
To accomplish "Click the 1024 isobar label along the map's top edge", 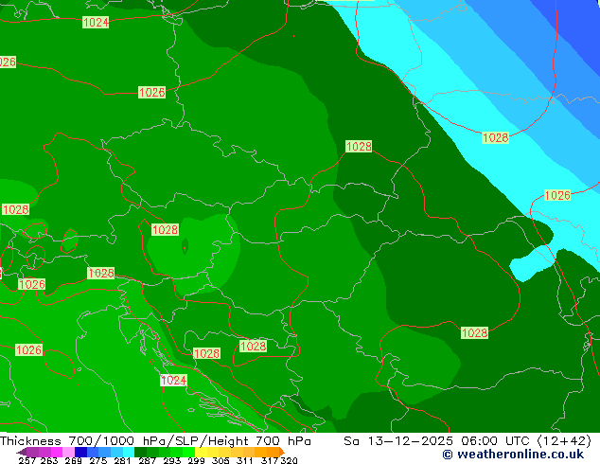I will [96, 22].
